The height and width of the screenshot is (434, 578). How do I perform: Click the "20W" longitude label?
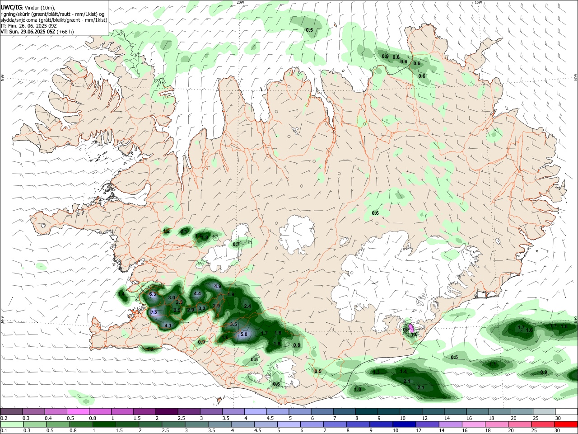pyautogui.click(x=240, y=2)
